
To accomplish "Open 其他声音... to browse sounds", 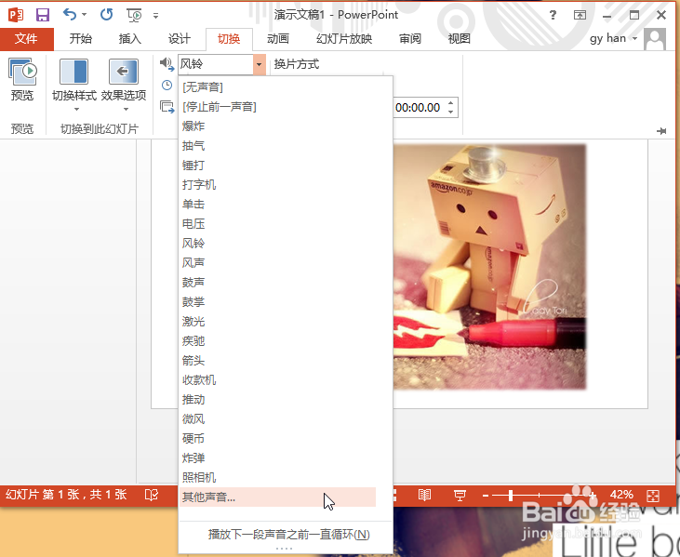I will [277, 497].
